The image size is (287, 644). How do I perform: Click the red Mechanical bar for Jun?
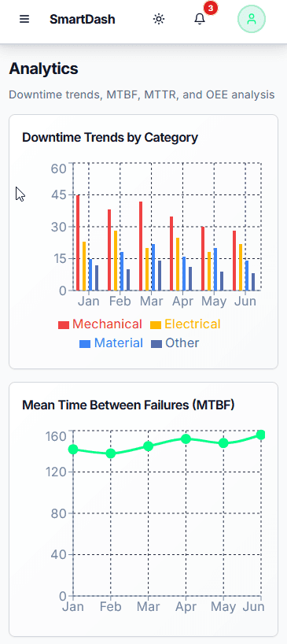click(234, 261)
